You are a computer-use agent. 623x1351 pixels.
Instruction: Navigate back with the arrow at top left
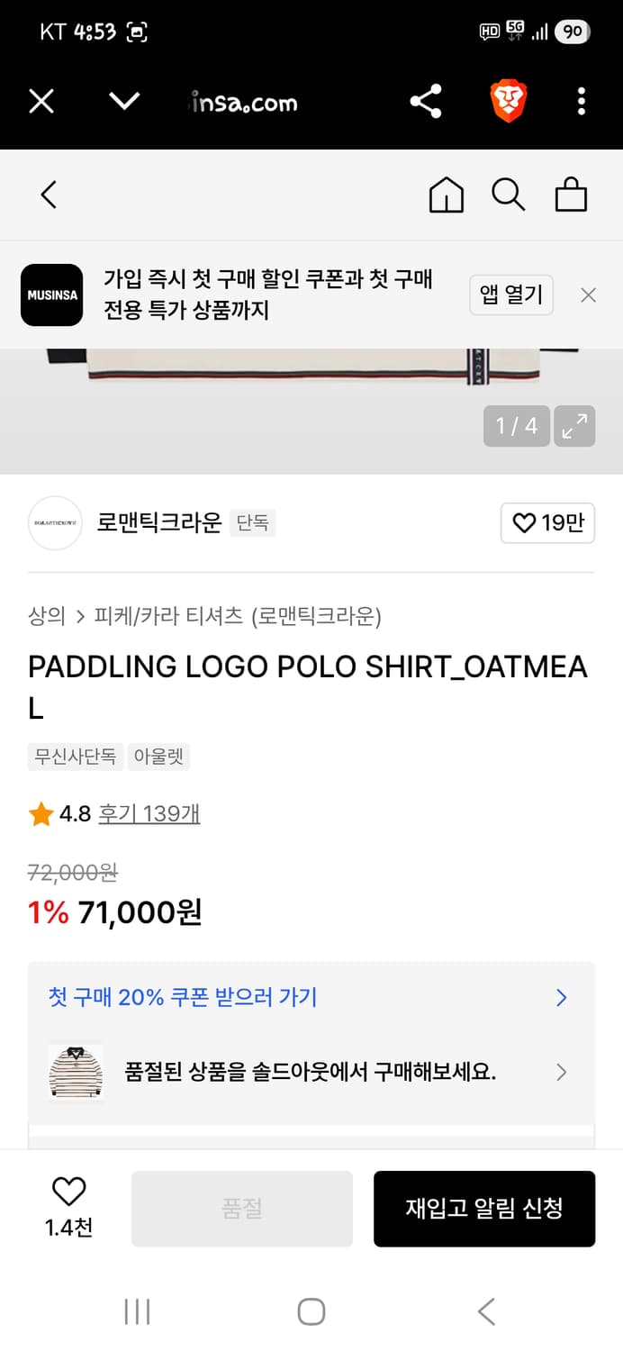point(49,194)
